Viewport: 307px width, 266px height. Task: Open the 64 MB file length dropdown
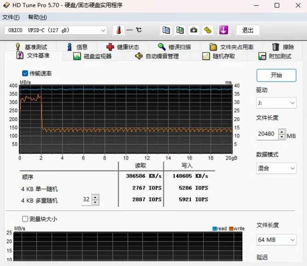(276, 240)
